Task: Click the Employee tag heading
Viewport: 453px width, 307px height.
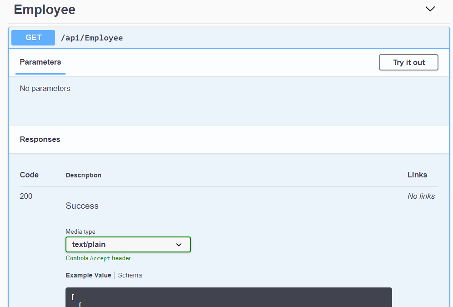Action: click(x=45, y=10)
